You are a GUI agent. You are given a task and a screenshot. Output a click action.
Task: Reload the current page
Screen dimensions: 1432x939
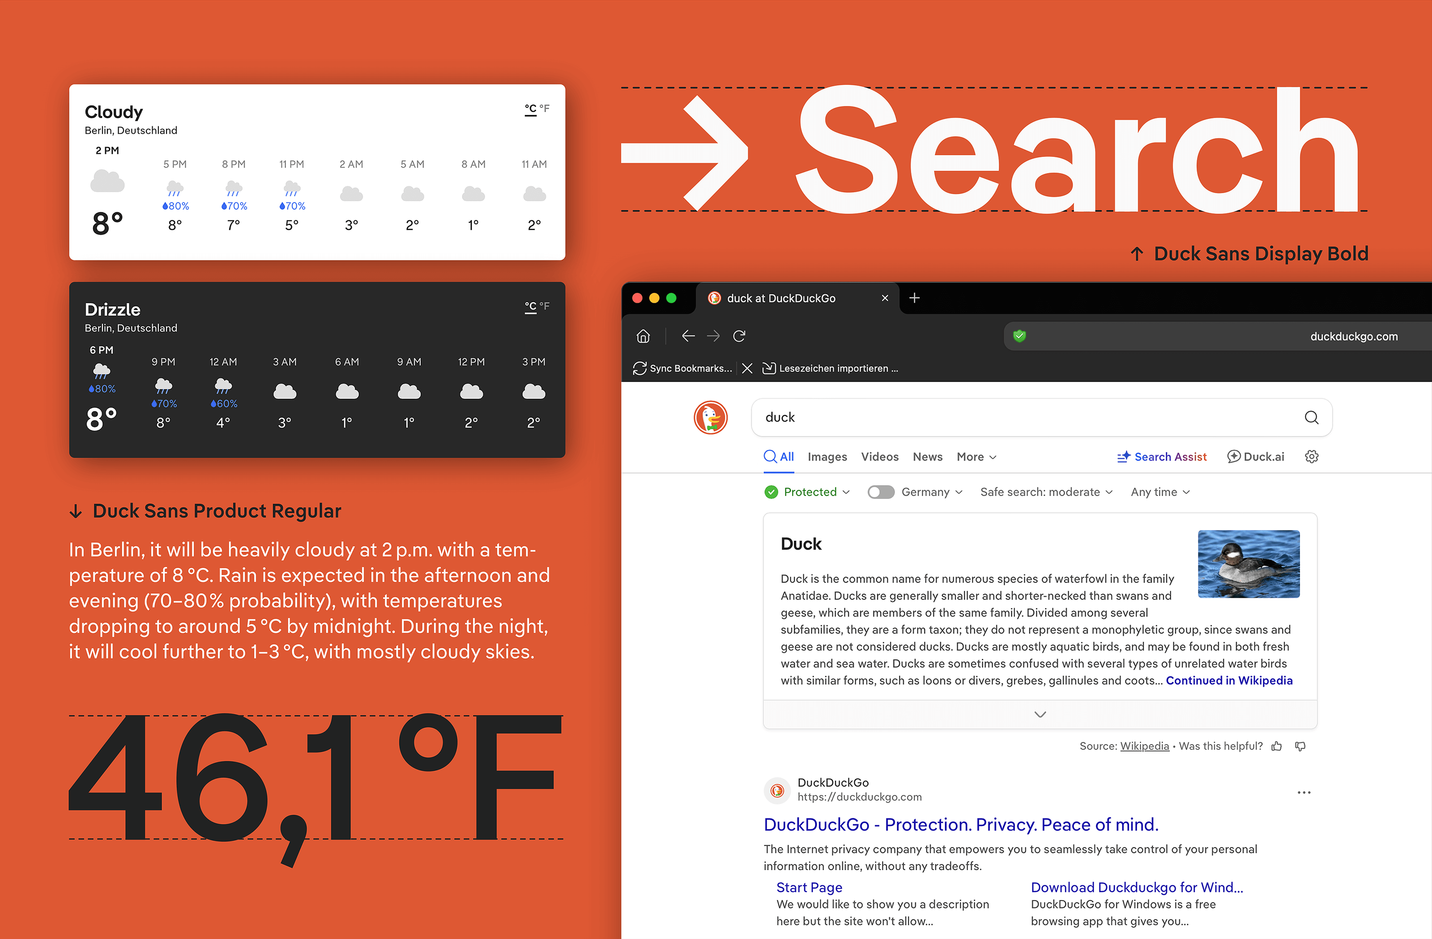[739, 336]
